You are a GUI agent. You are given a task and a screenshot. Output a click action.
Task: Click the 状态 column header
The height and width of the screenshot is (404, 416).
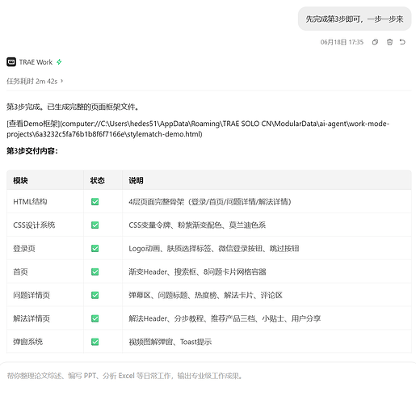pos(97,180)
